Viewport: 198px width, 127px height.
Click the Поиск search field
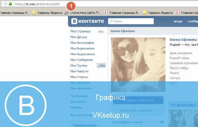click(131, 21)
